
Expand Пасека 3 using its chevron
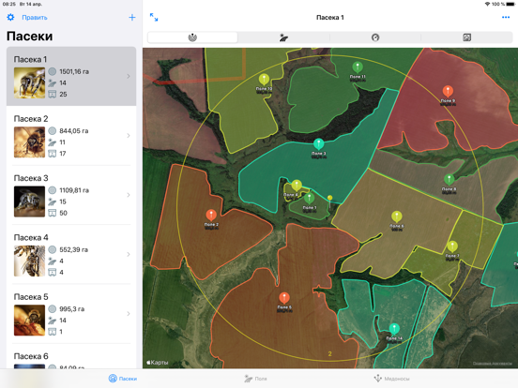129,195
